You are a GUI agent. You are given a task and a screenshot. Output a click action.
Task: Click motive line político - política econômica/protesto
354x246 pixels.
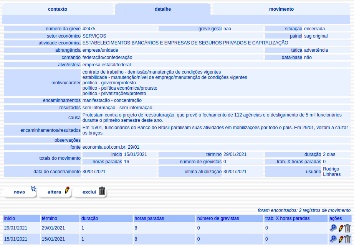pyautogui.click(x=120, y=88)
